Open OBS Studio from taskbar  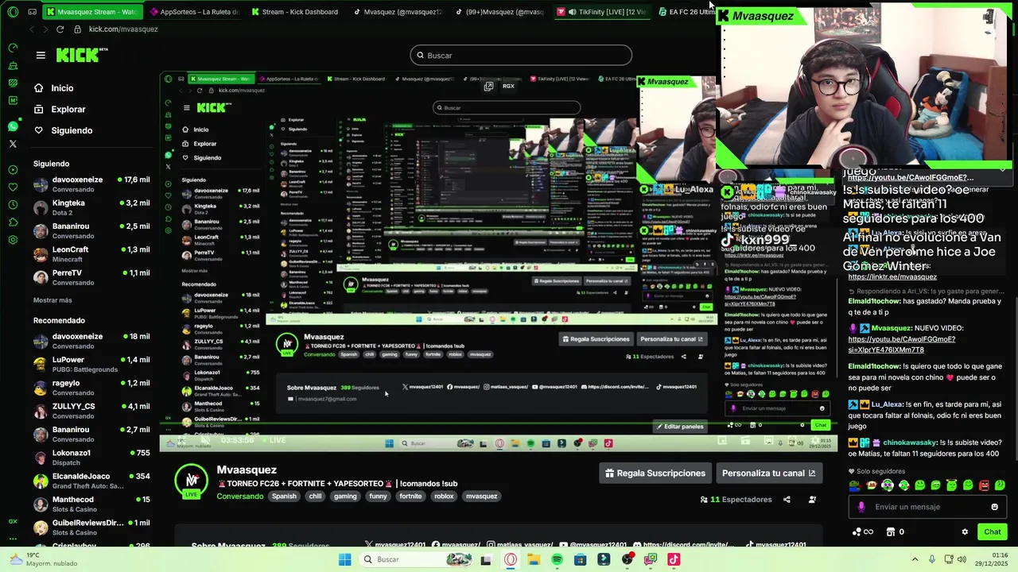pyautogui.click(x=627, y=559)
